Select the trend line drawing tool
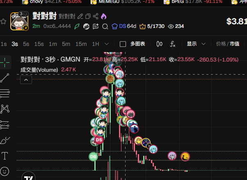This screenshot has height=180, width=247. (5, 78)
